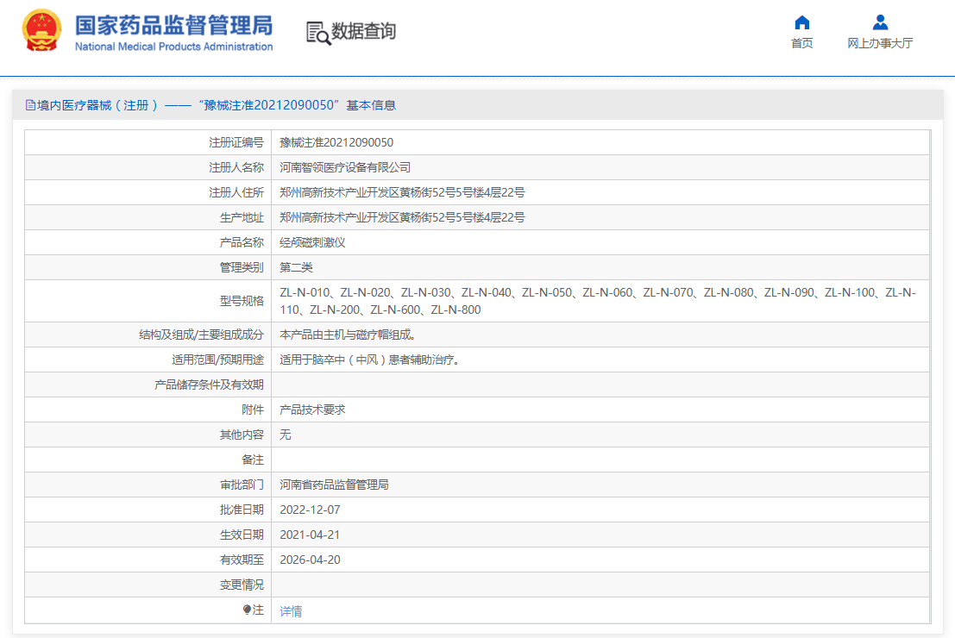Select registration number value 豫械注准20212090050
This screenshot has height=638, width=955.
(336, 142)
